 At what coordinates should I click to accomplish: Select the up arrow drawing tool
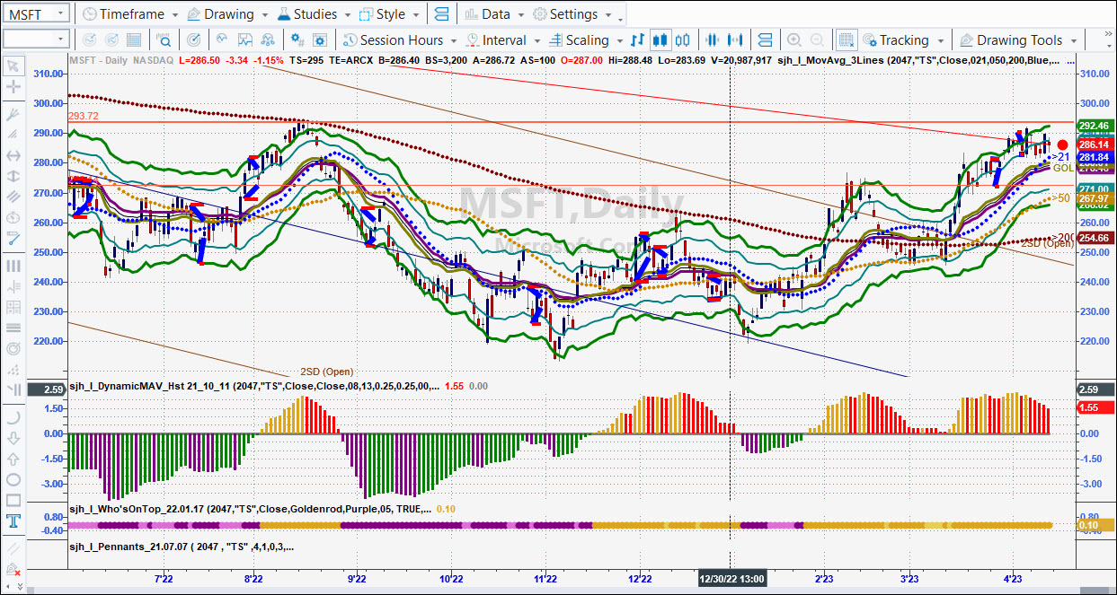[13, 459]
